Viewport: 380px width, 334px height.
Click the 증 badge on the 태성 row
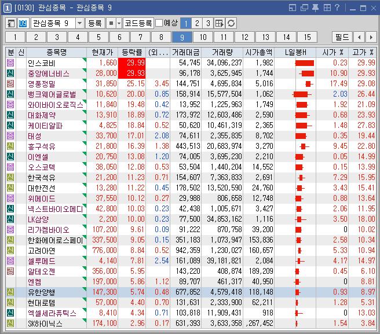[10, 135]
